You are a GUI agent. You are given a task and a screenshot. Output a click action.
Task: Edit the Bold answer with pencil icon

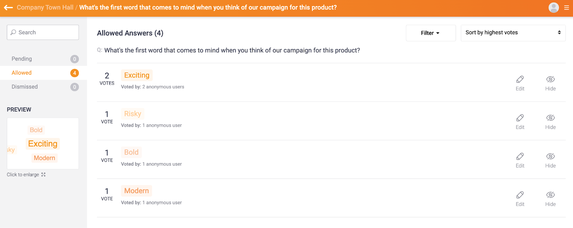pos(520,156)
